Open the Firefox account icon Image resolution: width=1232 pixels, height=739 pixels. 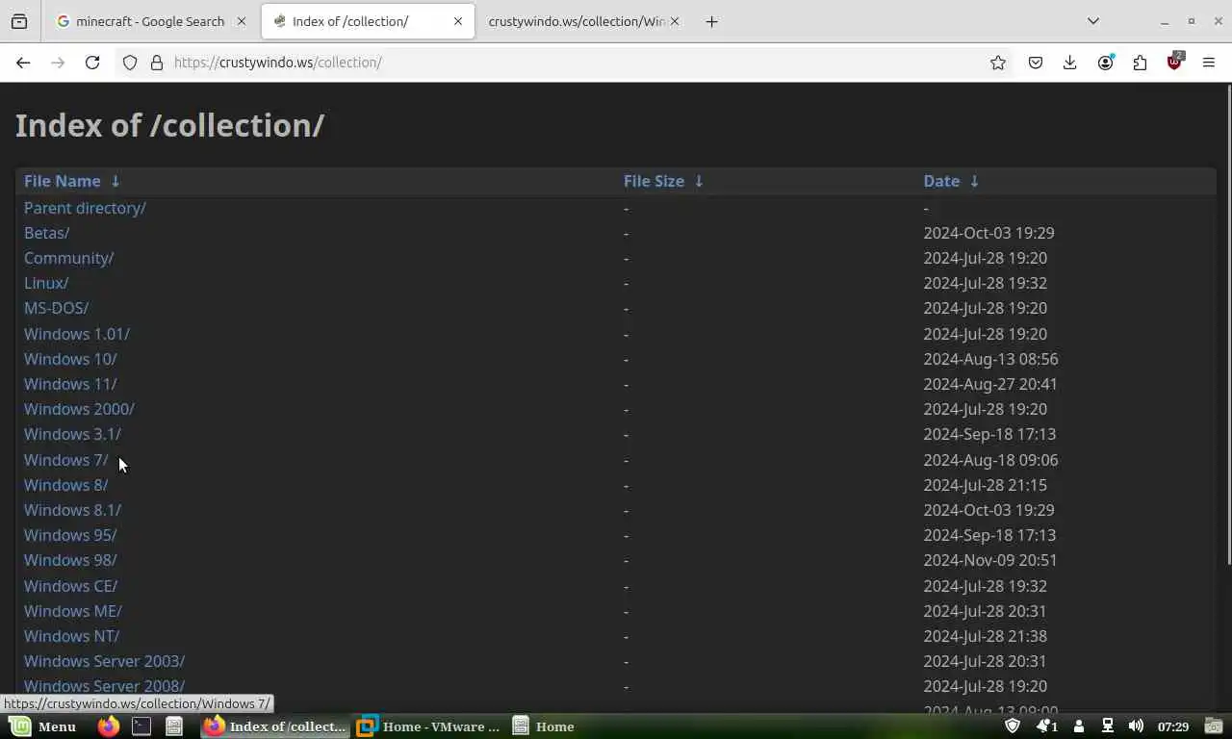click(1105, 63)
